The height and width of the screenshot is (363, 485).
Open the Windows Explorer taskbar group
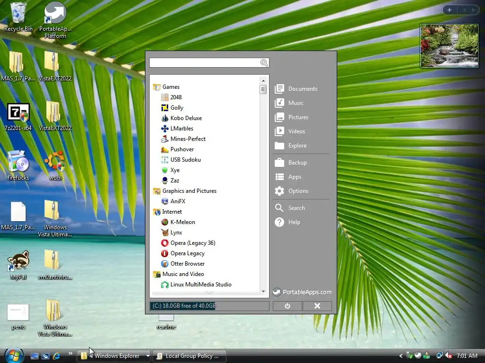click(114, 356)
